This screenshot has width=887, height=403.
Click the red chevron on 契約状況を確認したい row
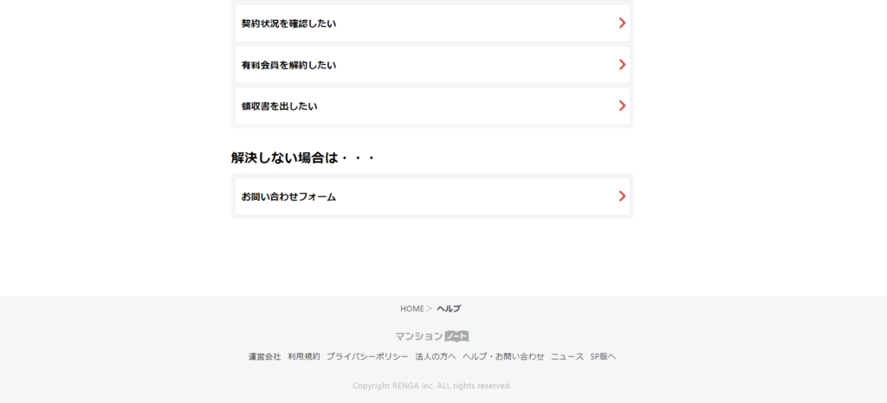pos(622,23)
